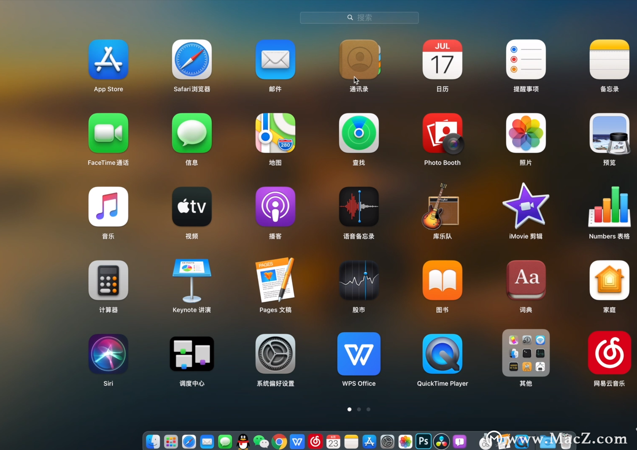Open iMovie 剪辑 app
This screenshot has height=450, width=637.
tap(526, 206)
